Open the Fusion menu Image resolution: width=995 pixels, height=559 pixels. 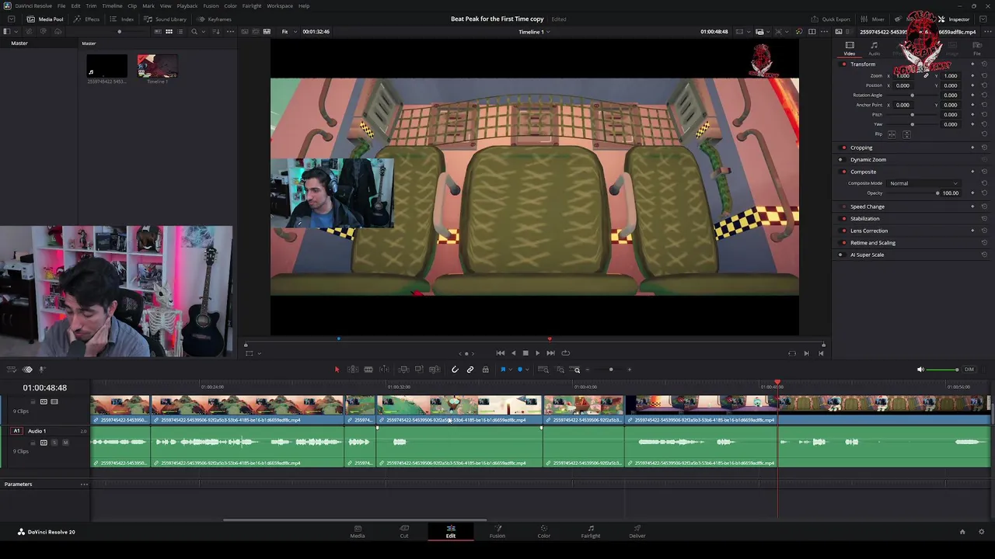[x=211, y=5]
